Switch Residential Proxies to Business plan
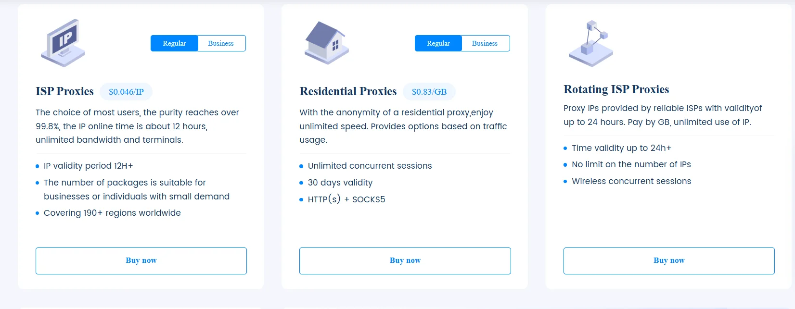Viewport: 795px width, 309px height. [x=485, y=43]
